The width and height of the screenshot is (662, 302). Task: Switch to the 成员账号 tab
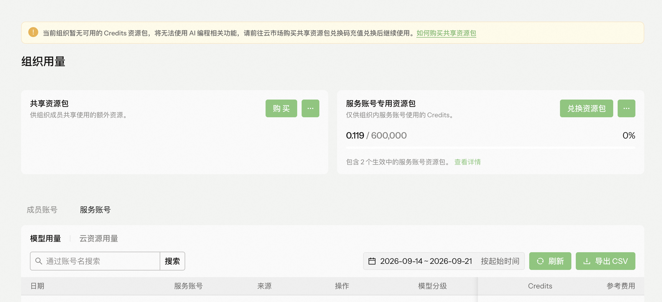coord(42,210)
